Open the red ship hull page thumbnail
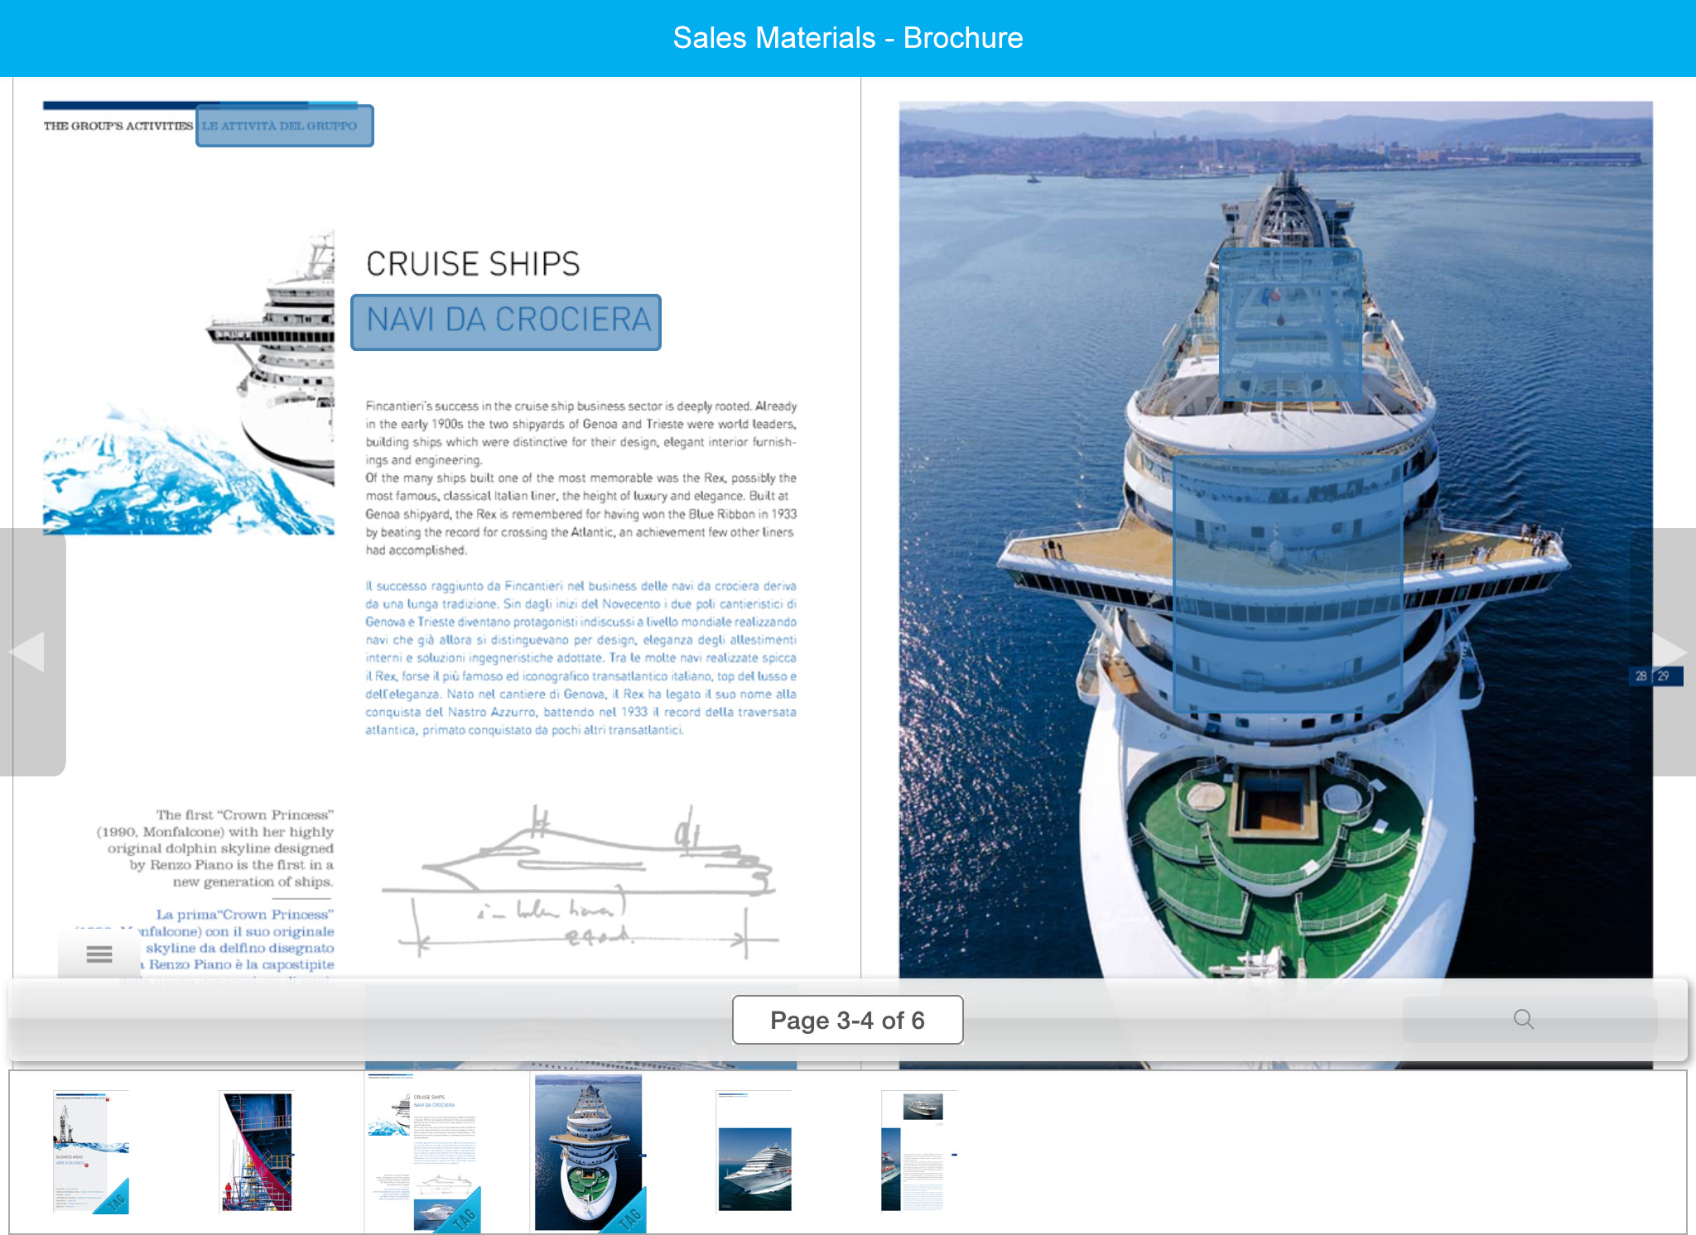This screenshot has height=1235, width=1696. click(256, 1151)
